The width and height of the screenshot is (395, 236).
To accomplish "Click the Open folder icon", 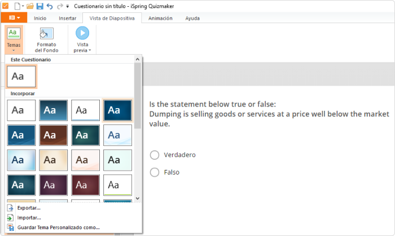I will [30, 6].
